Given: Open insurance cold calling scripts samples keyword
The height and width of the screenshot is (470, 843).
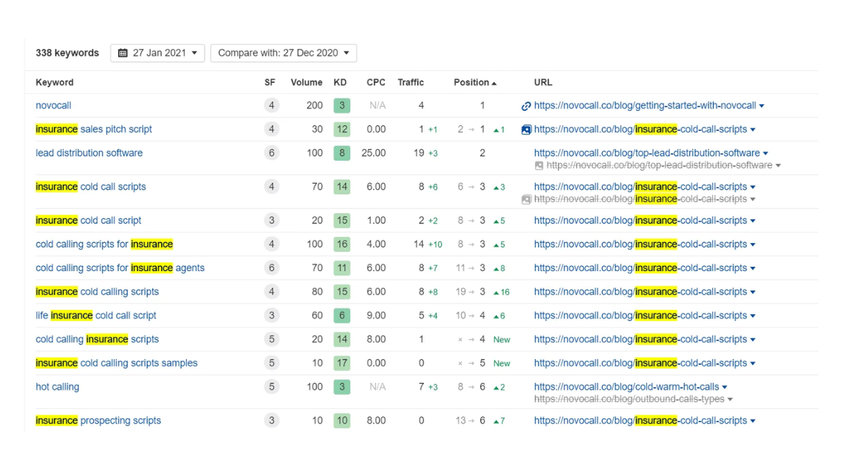Looking at the screenshot, I should tap(117, 363).
